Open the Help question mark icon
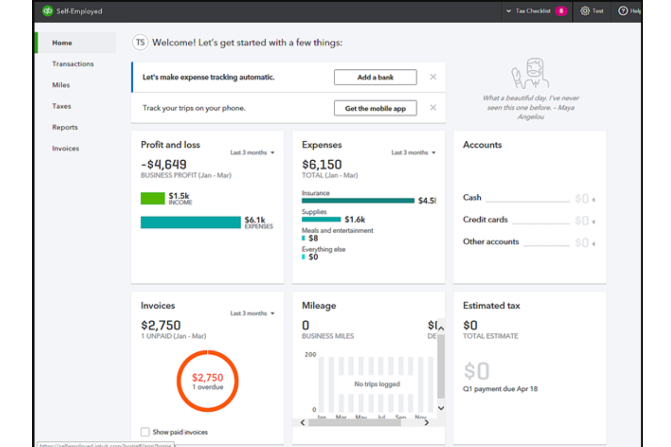 coord(623,11)
